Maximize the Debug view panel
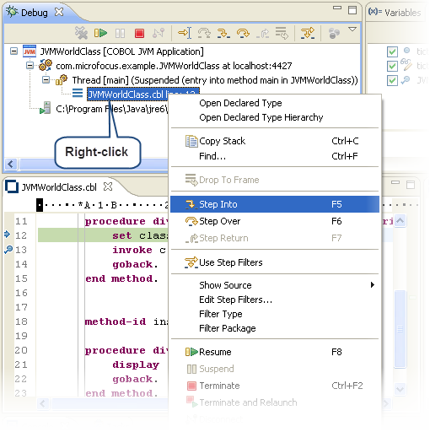Viewport: 430px width, 432px height. 352,10
